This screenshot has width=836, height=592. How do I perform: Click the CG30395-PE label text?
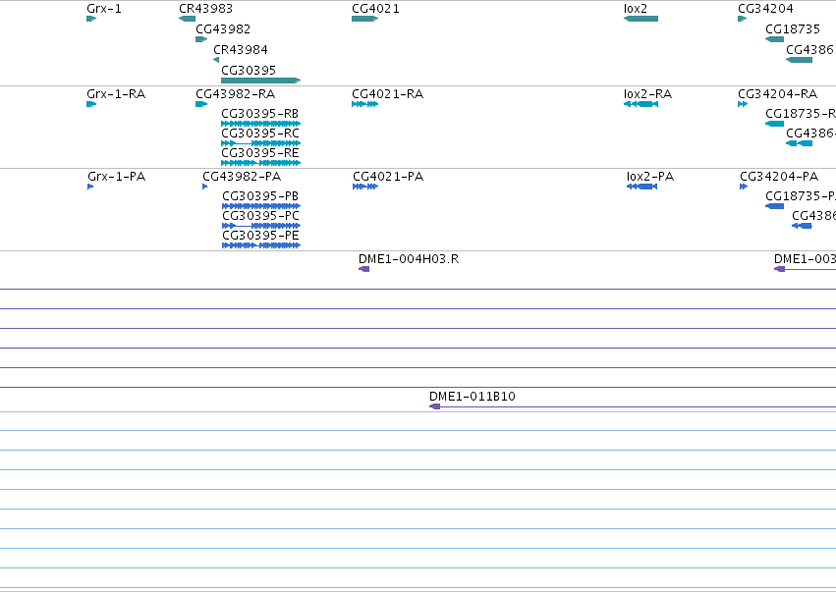260,235
